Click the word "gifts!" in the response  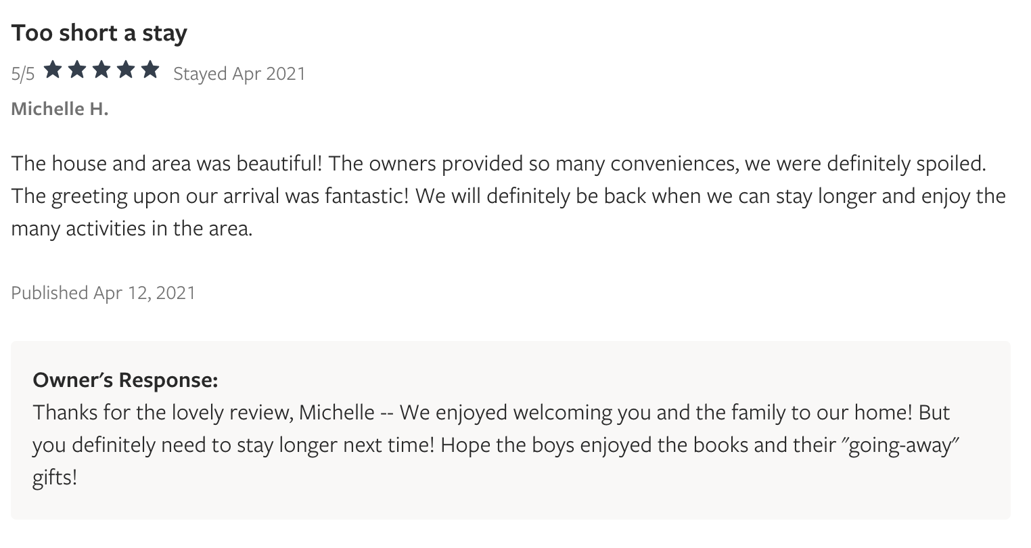point(55,478)
